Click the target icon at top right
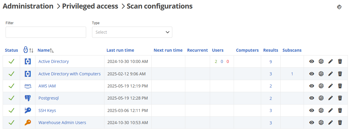This screenshot has height=135, width=352. 339,7
